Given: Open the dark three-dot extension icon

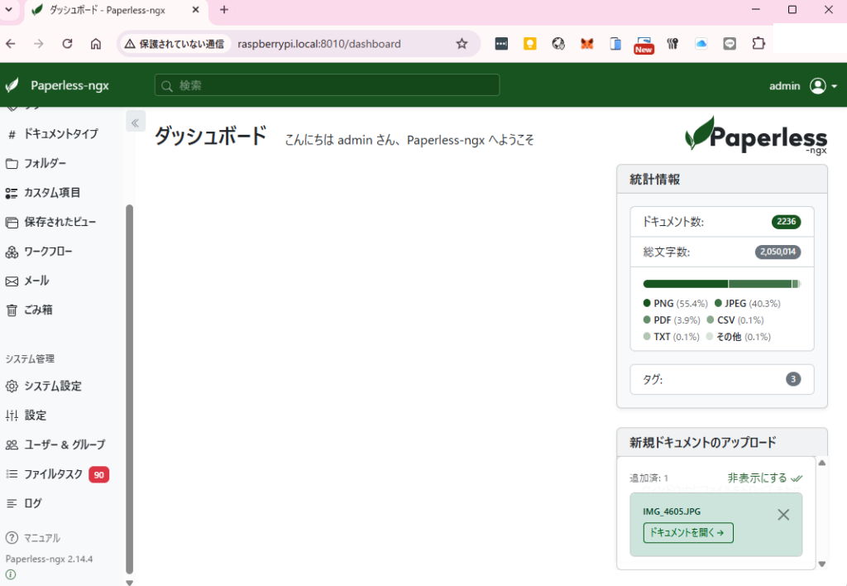Looking at the screenshot, I should click(501, 44).
